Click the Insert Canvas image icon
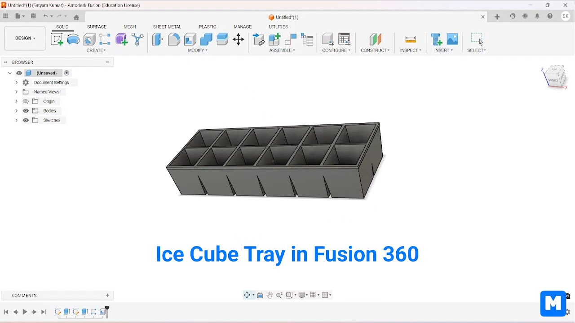The height and width of the screenshot is (323, 575). (x=452, y=39)
